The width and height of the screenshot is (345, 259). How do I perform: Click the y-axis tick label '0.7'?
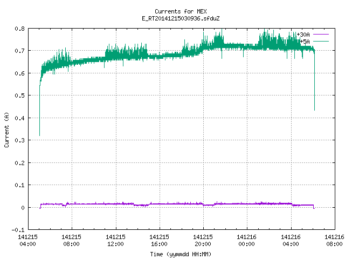(19, 51)
